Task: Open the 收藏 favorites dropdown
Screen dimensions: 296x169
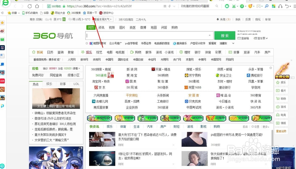Action: tap(14, 13)
